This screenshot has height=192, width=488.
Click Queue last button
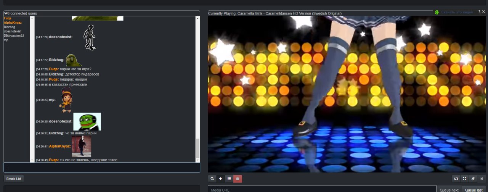point(474,190)
